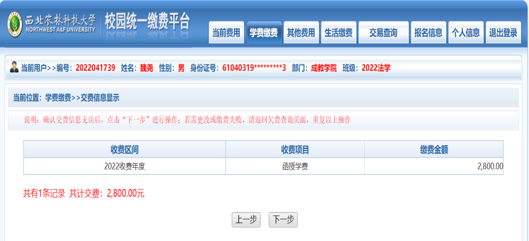Open the 报名信息 tab

[x=428, y=32]
